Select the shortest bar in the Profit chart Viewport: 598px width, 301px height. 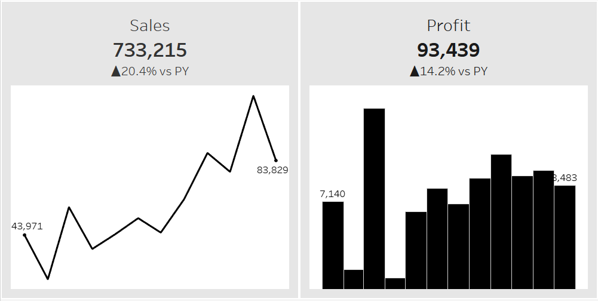[x=395, y=284]
